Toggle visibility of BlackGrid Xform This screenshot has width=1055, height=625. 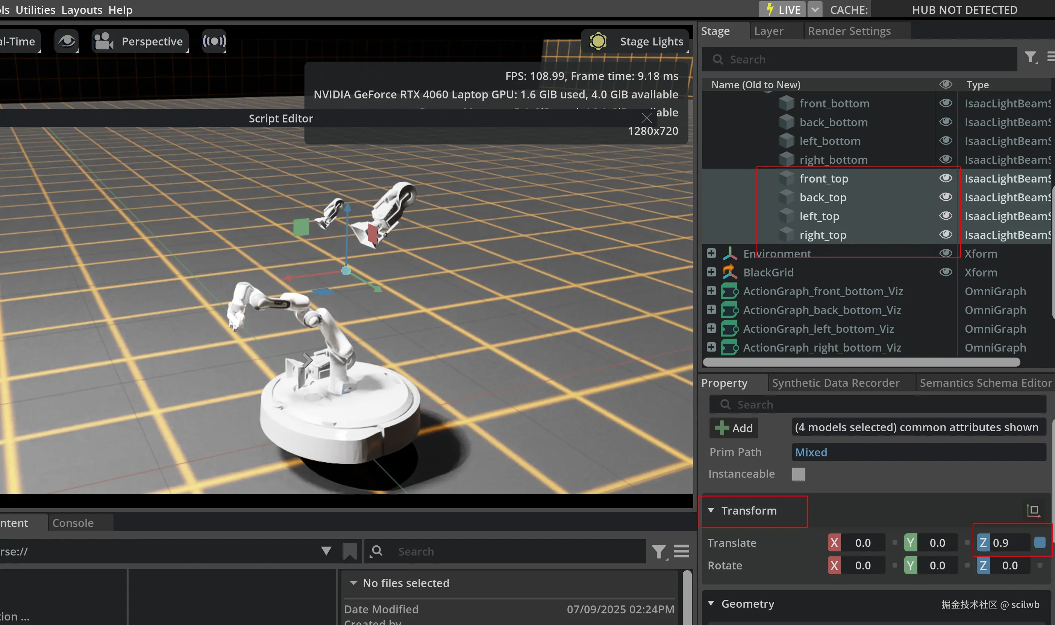click(x=946, y=272)
